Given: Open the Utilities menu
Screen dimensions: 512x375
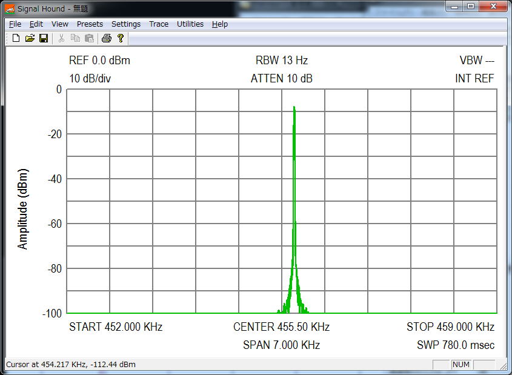Looking at the screenshot, I should pyautogui.click(x=190, y=24).
